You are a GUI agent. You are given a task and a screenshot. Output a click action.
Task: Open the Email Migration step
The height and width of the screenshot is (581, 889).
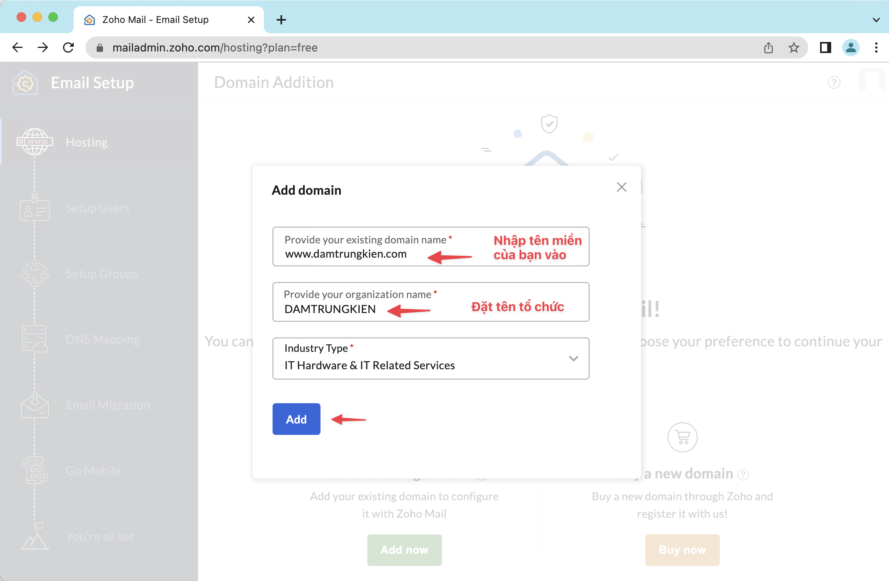click(x=108, y=405)
